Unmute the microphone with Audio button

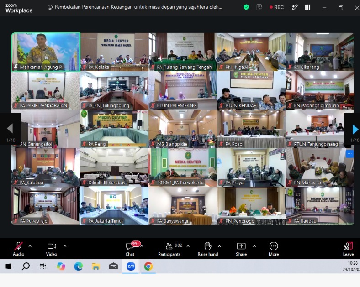click(19, 249)
